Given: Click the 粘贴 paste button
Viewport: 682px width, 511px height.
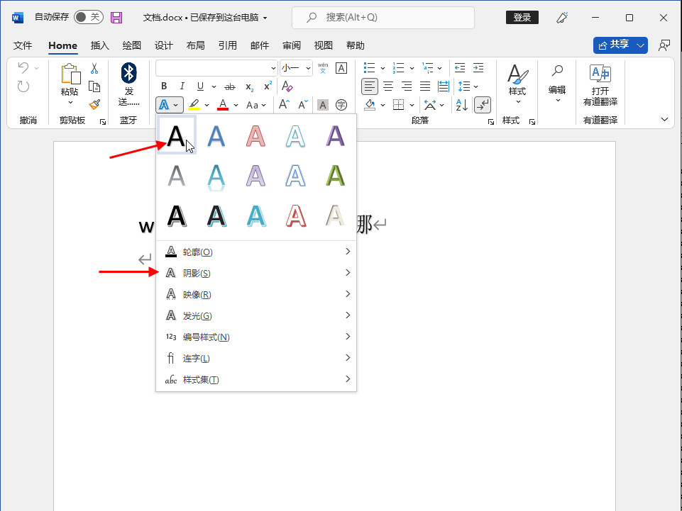Looking at the screenshot, I should [x=70, y=85].
